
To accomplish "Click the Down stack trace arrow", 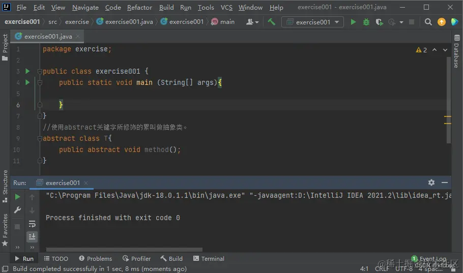I will click(32, 210).
